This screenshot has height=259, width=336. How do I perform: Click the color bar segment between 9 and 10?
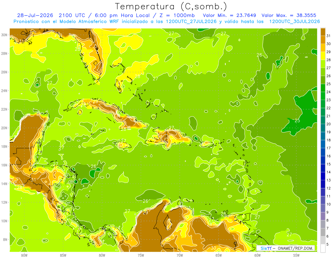pos(323,208)
